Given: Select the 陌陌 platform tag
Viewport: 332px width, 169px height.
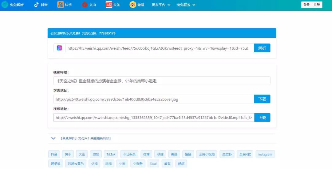Looking at the screenshot, I should click(x=188, y=154).
